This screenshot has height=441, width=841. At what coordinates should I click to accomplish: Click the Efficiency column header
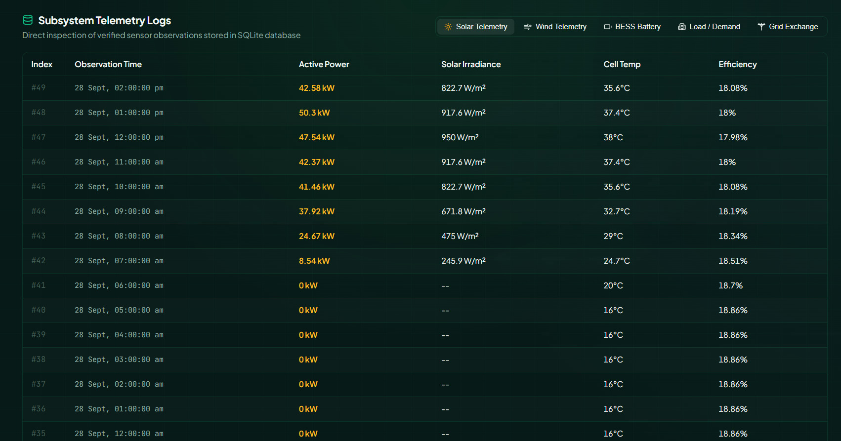[737, 64]
